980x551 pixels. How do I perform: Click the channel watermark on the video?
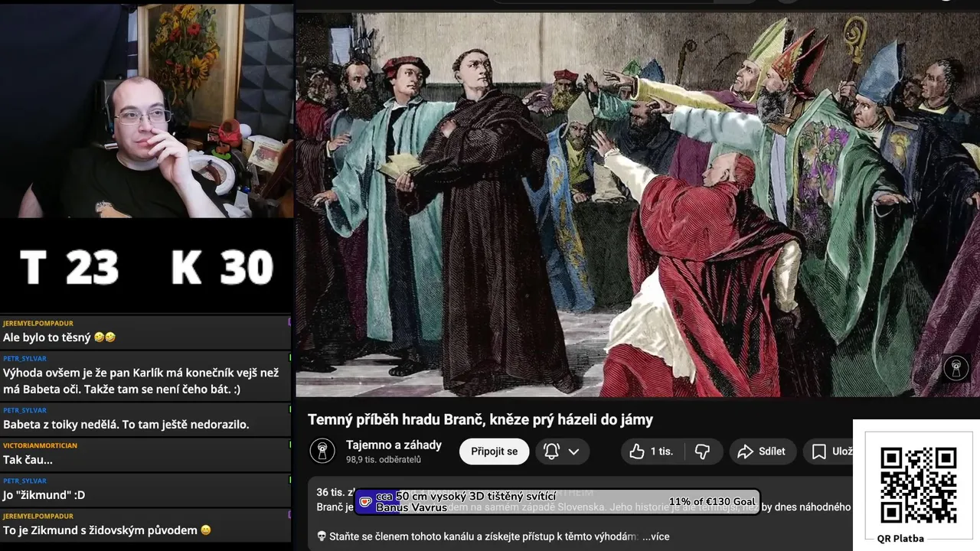pos(955,368)
